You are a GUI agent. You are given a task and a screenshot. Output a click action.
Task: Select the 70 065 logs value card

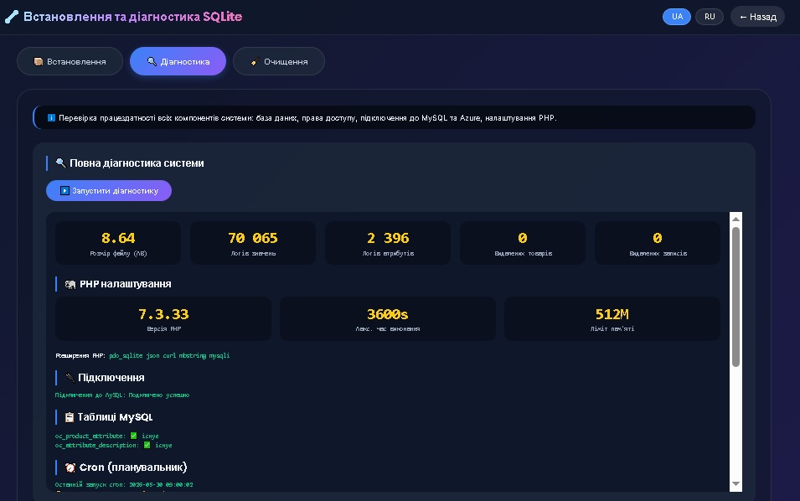coord(253,243)
